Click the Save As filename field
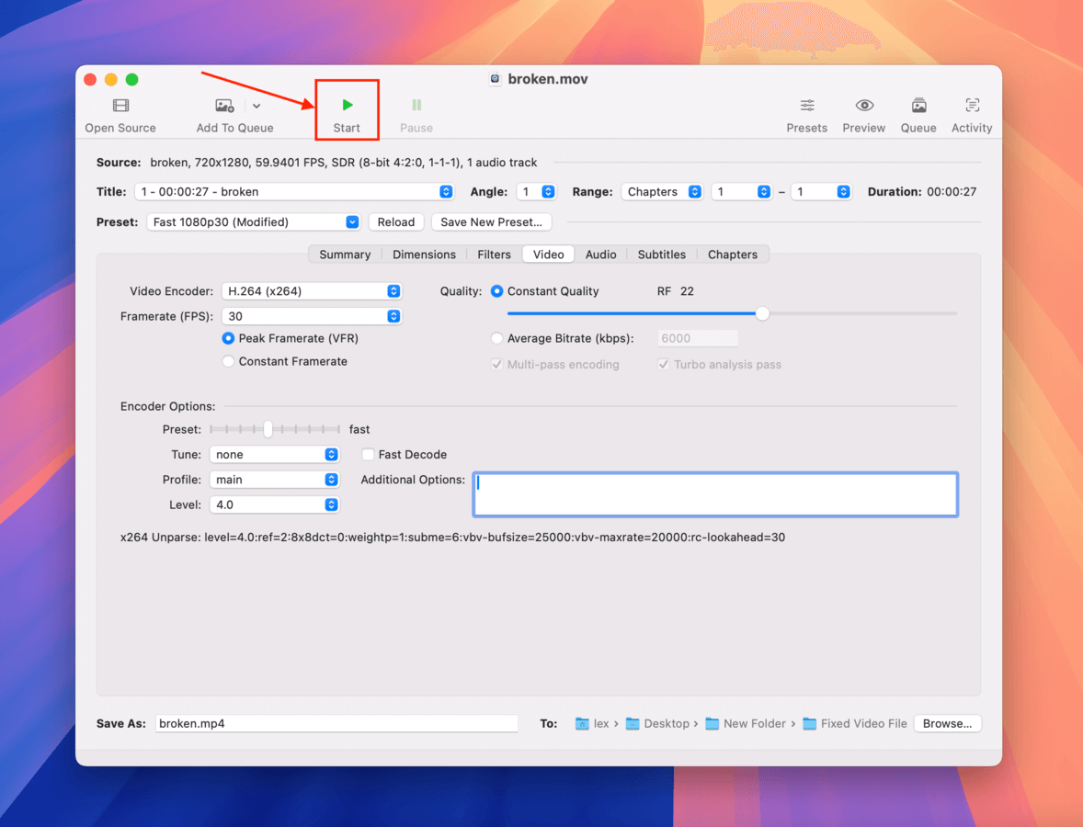This screenshot has height=827, width=1083. pos(336,723)
